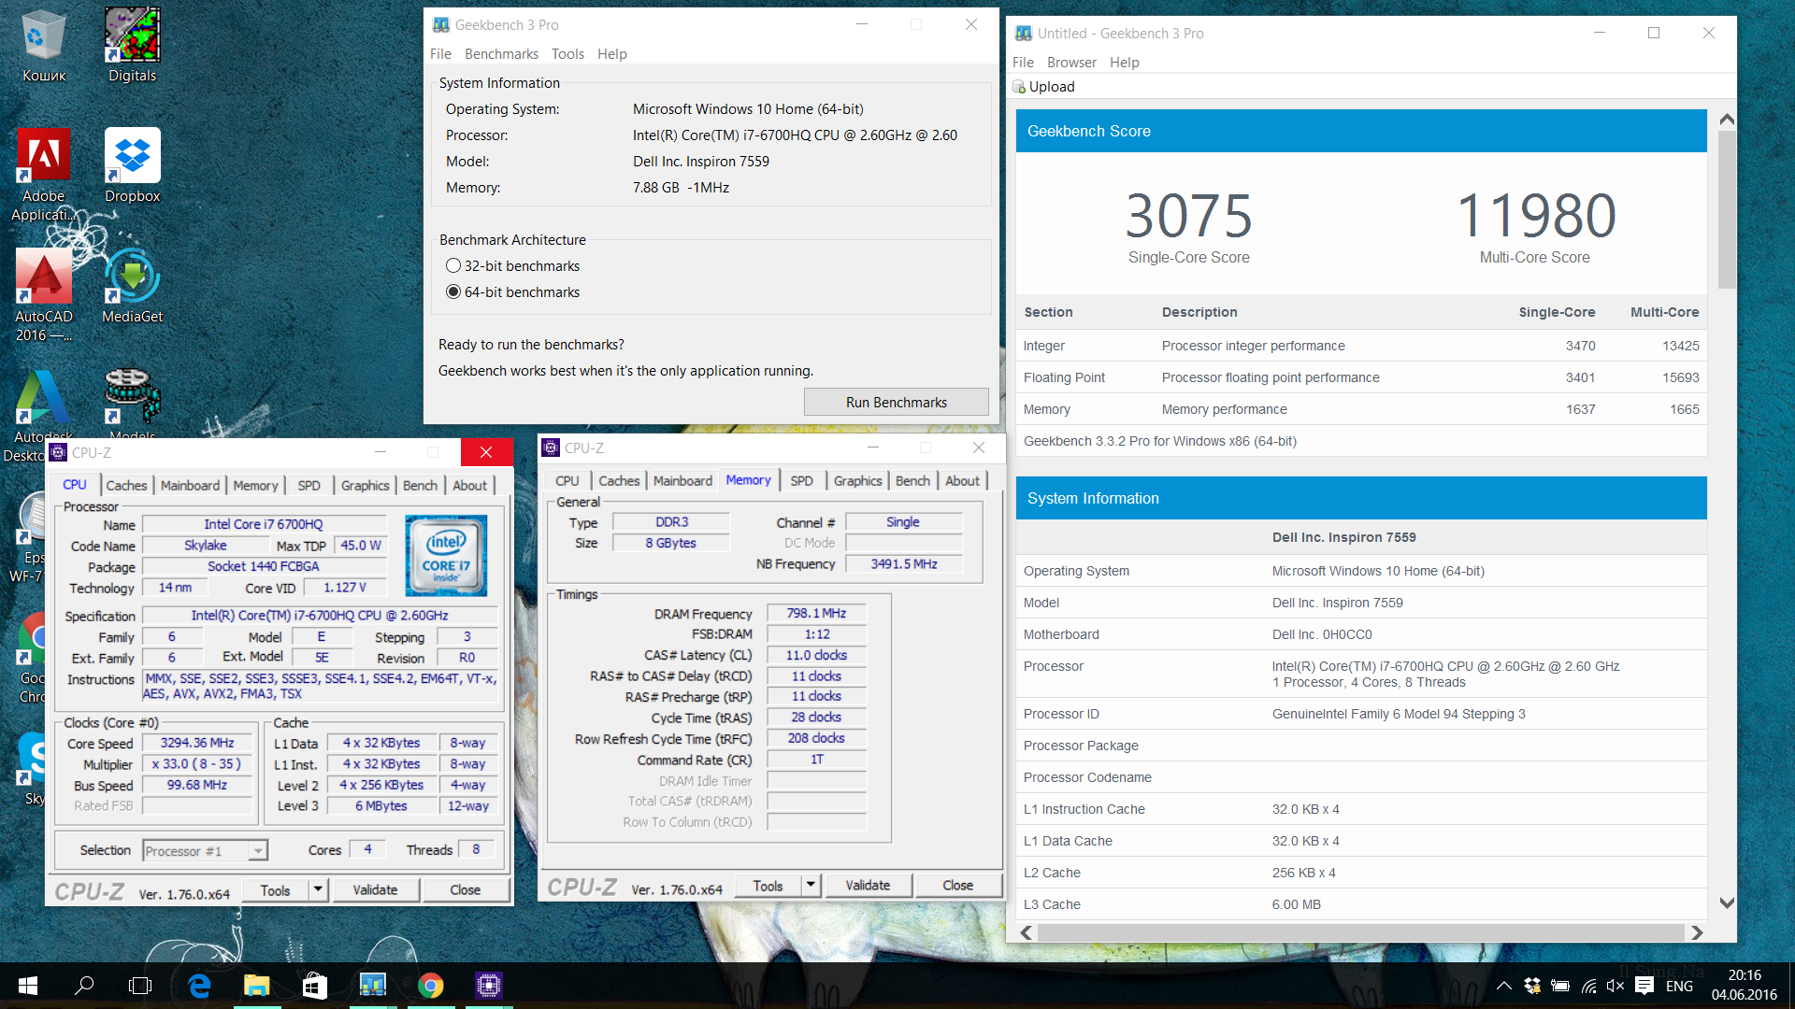This screenshot has width=1795, height=1009.
Task: Open SPD tab in left CPU-Z window
Action: [x=309, y=486]
